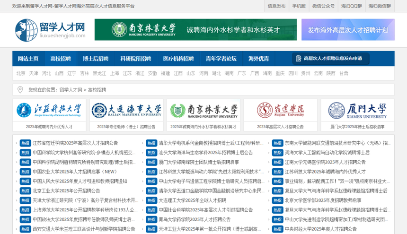
Task: Open the 南京林业大学 logo card
Action: (x=203, y=111)
